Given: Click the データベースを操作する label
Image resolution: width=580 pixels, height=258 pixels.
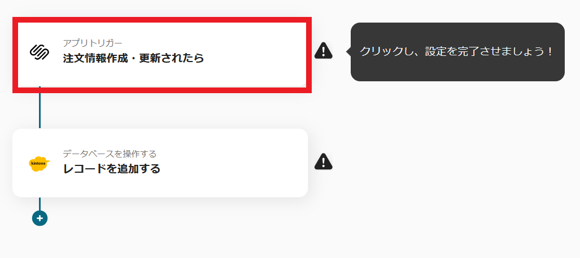Looking at the screenshot, I should coord(110,154).
